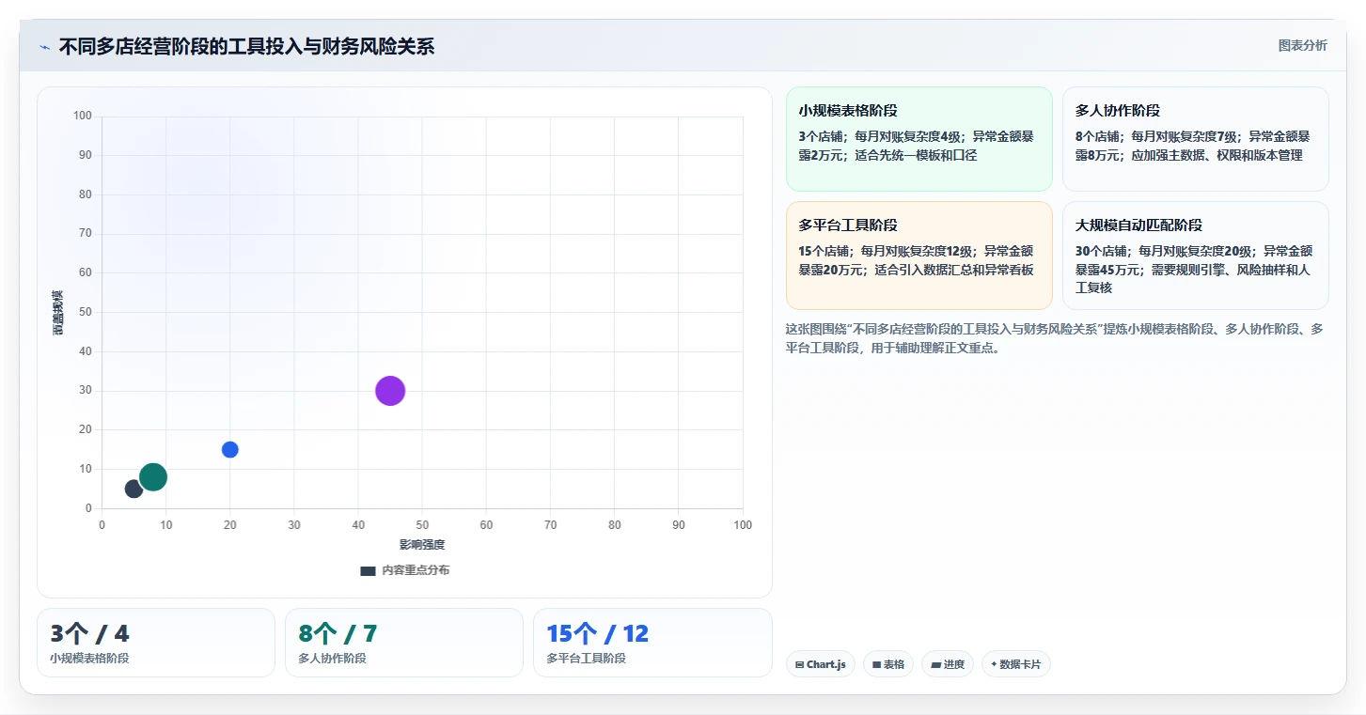
Task: Select the purple bubble in the chart
Action: (x=390, y=391)
